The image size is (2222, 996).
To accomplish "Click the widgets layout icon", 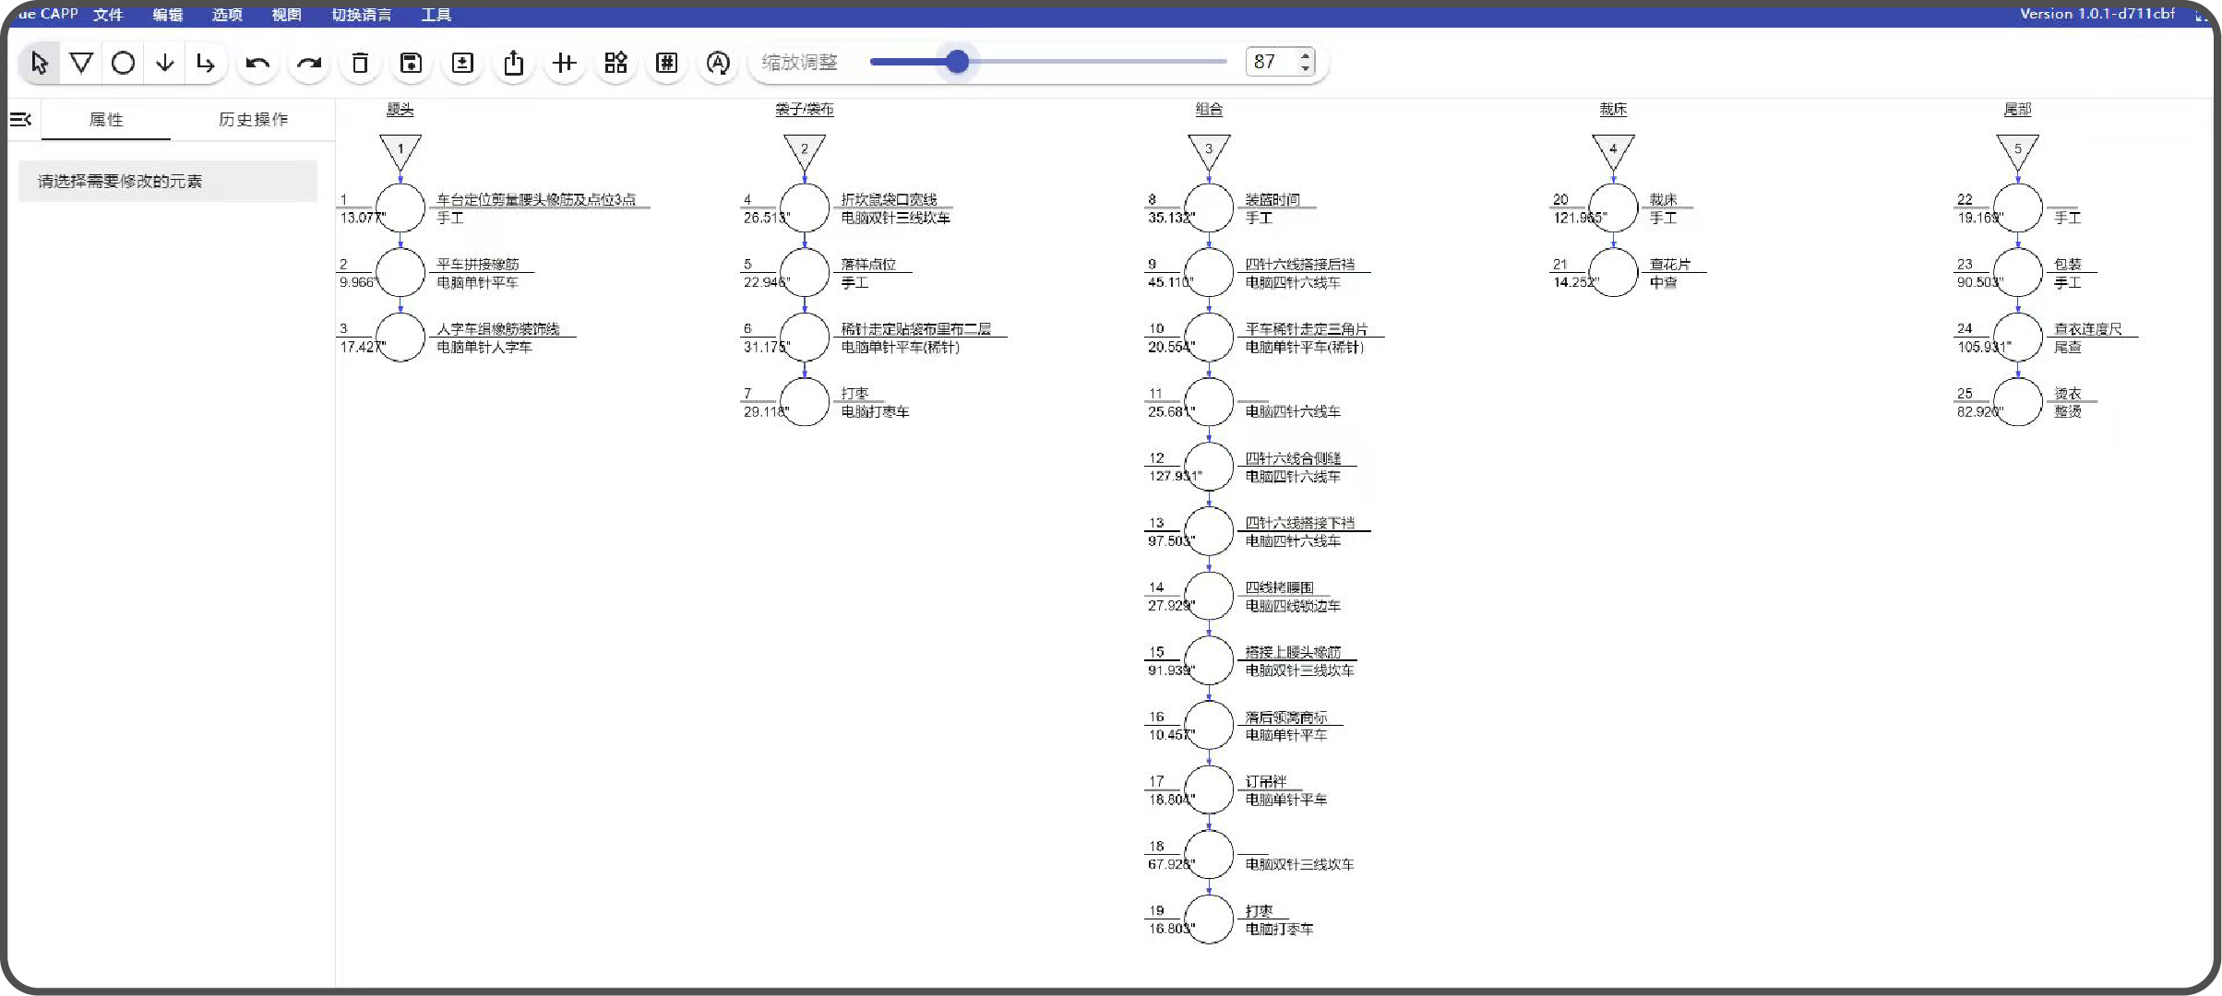I will coord(615,63).
